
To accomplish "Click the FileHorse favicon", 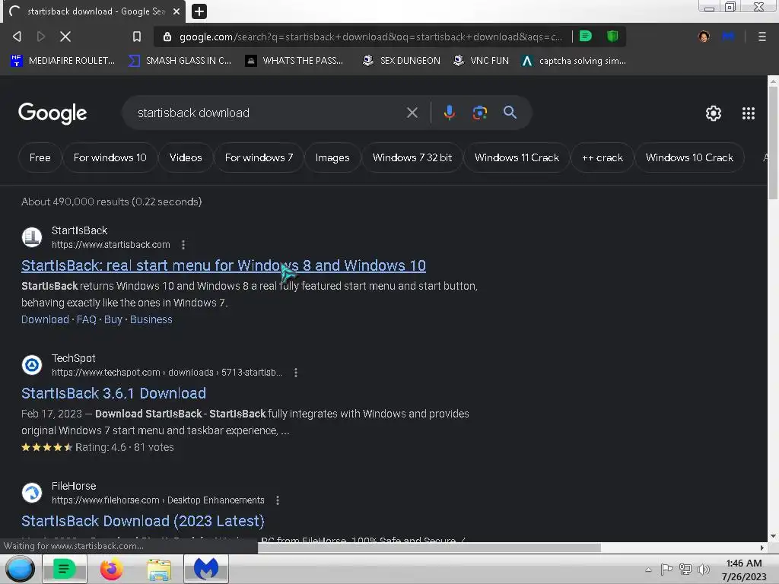I will [x=32, y=493].
